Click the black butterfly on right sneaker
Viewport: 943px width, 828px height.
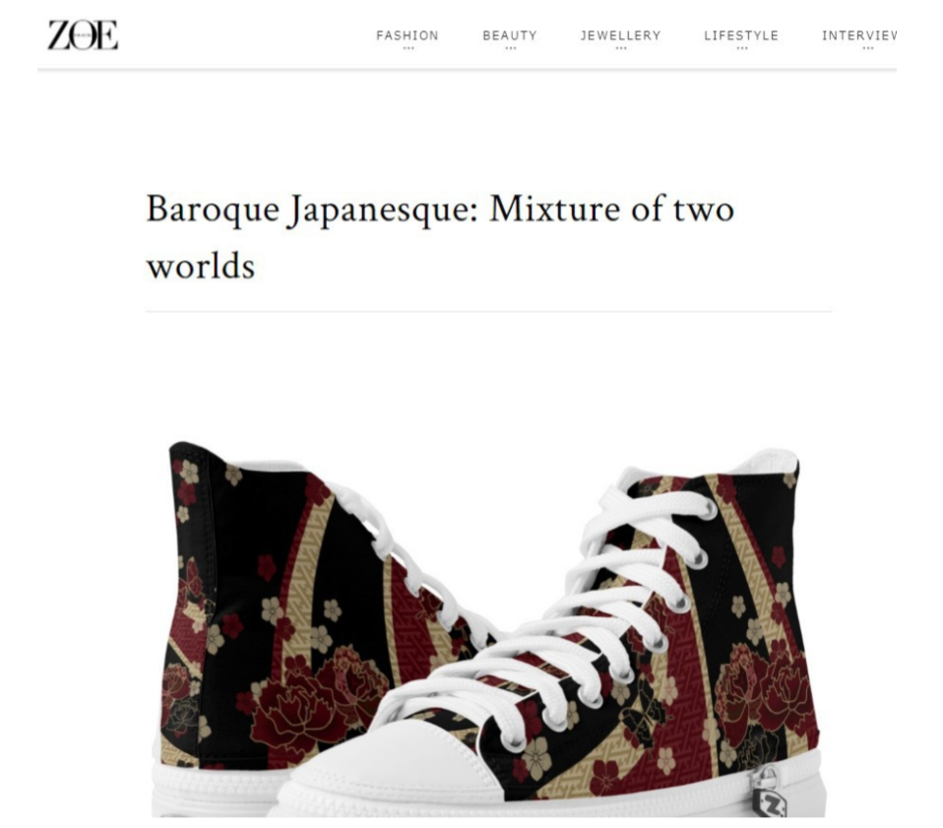point(644,716)
